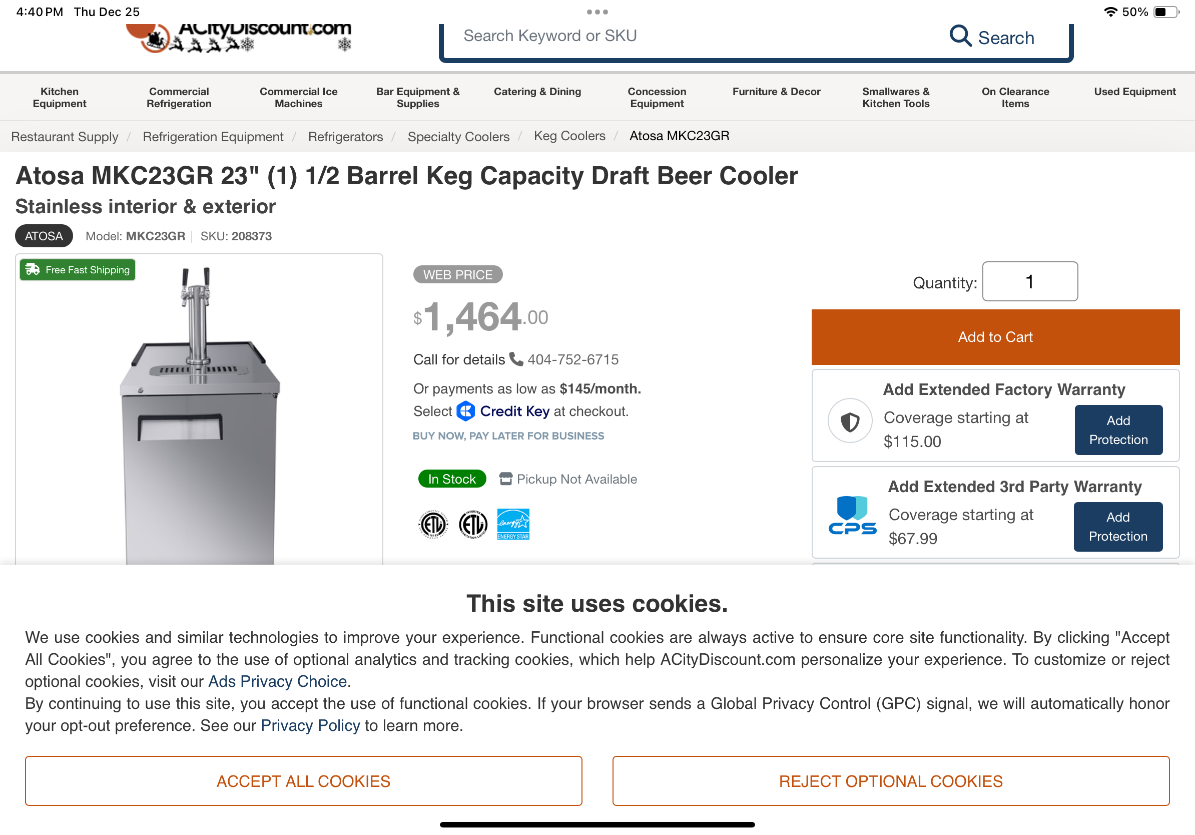Open the three-dot multitasking menu at top
The height and width of the screenshot is (835, 1195).
click(597, 12)
